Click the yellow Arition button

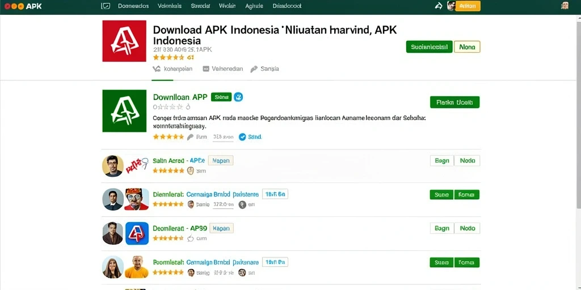(x=468, y=6)
